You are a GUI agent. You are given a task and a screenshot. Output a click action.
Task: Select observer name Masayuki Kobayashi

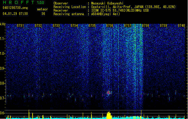tap(107, 3)
